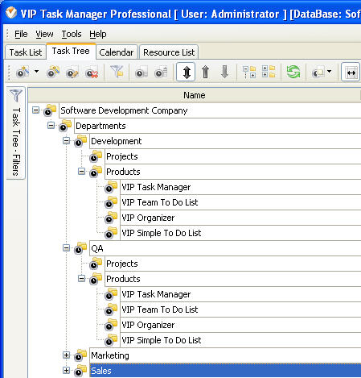The image size is (361, 378).
Task: Open the new task dropdown arrow
Action: (36, 72)
